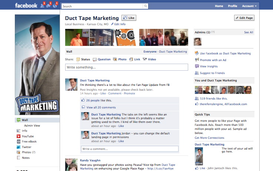Open messages icon in top bar
The width and height of the screenshot is (273, 171).
[49, 6]
